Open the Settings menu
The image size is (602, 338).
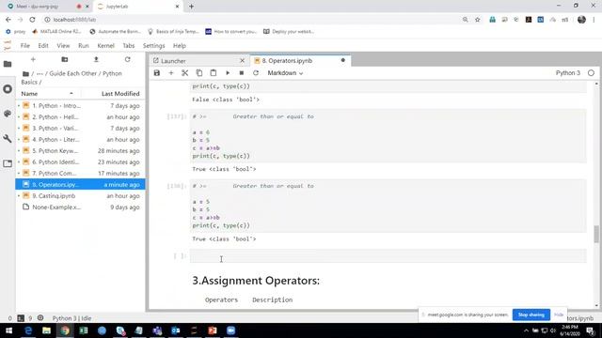tap(153, 46)
